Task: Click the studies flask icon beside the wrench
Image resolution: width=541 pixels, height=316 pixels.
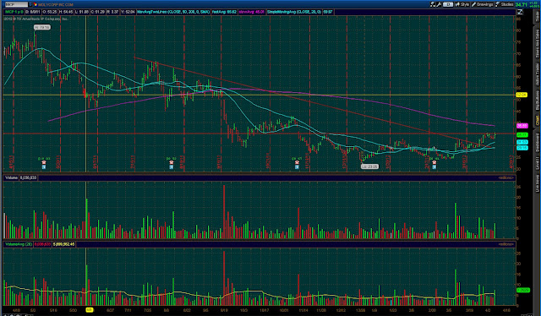Action: click(433, 4)
